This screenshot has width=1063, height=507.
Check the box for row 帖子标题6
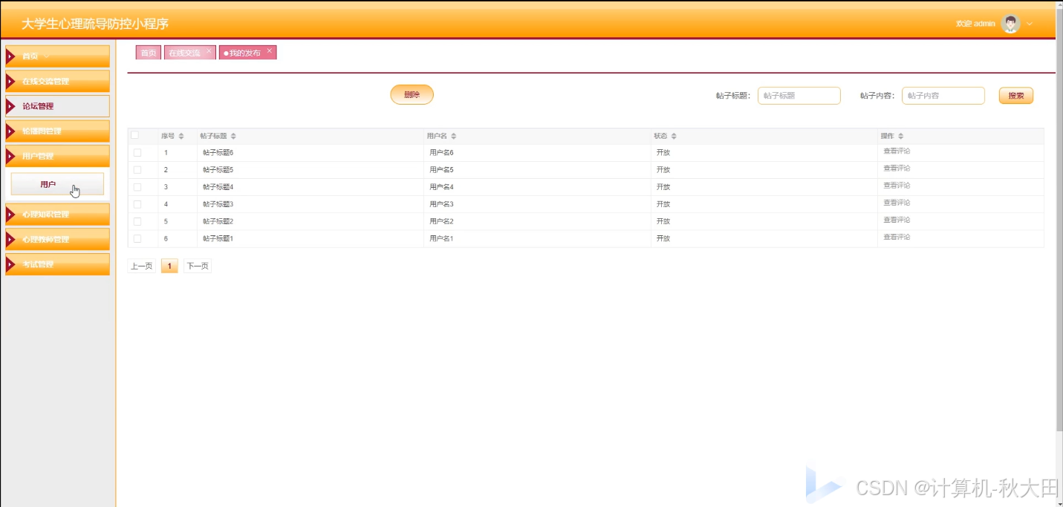tap(137, 152)
